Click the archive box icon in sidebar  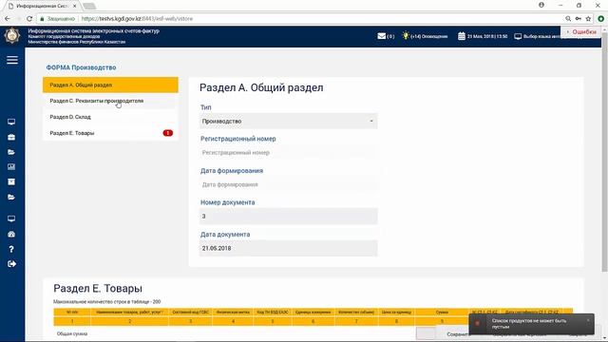[x=11, y=181]
